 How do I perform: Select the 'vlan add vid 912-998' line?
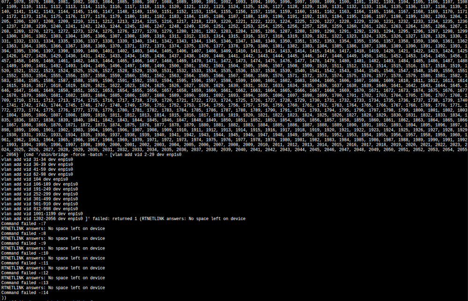point(39,209)
